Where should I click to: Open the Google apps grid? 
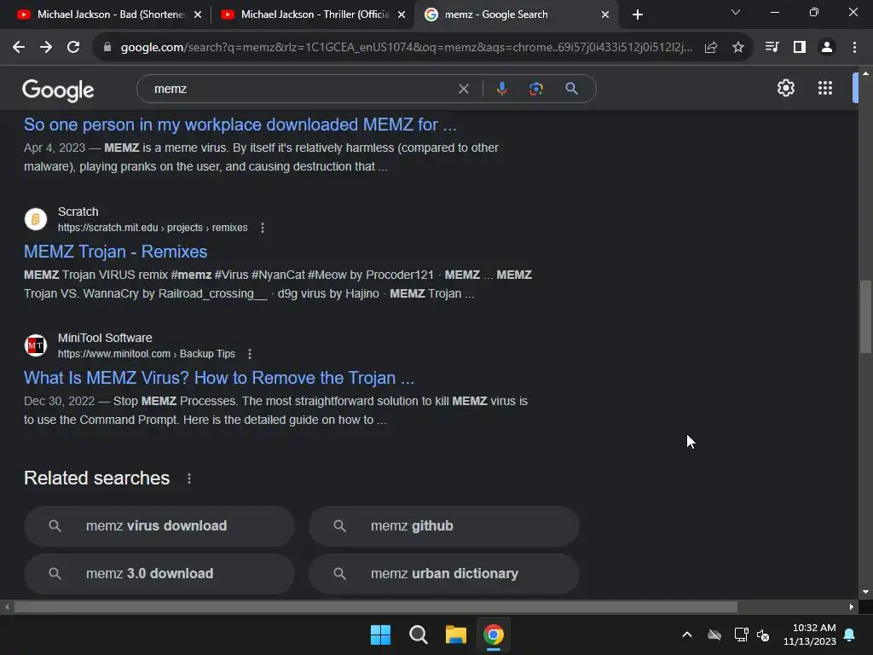pyautogui.click(x=825, y=88)
